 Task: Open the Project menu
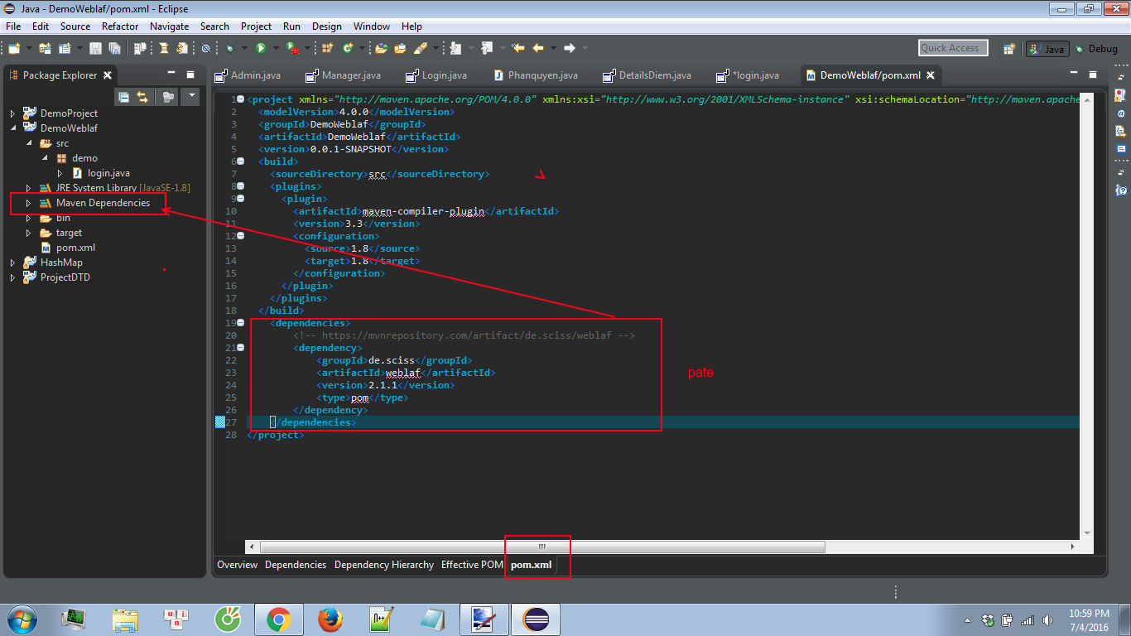click(256, 26)
